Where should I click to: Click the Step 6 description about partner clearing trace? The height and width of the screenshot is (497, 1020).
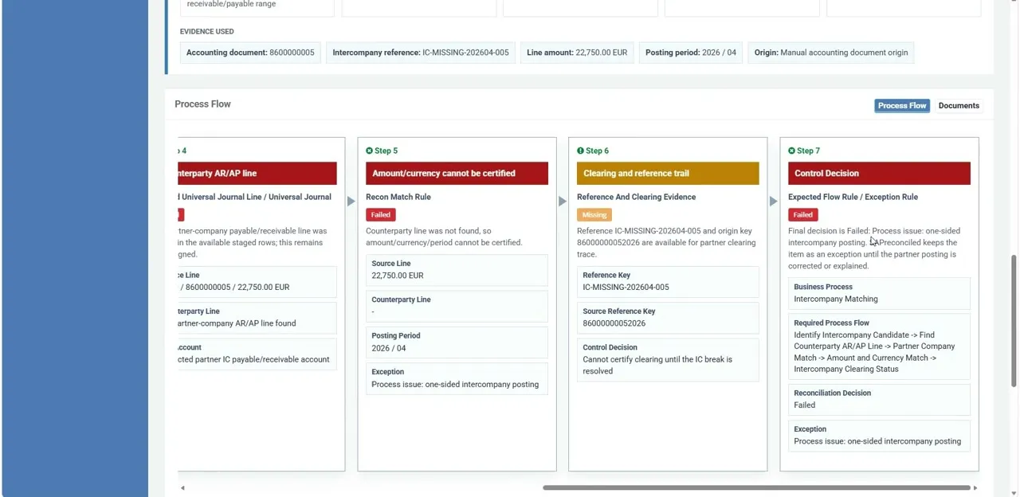tap(666, 242)
